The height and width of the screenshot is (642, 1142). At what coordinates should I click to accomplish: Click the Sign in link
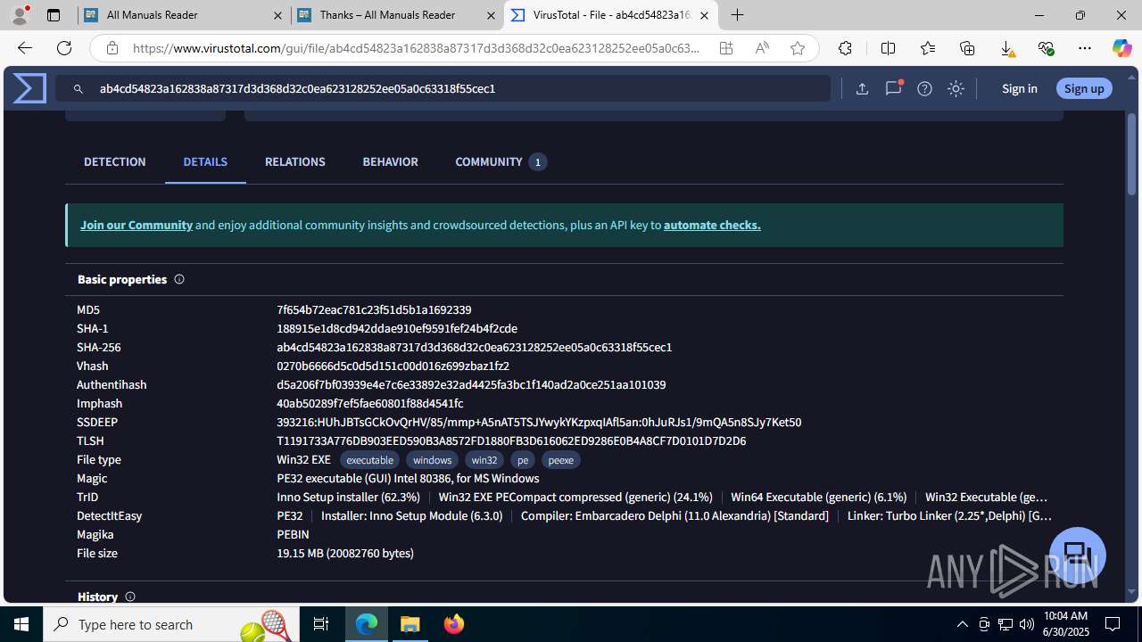pos(1019,88)
